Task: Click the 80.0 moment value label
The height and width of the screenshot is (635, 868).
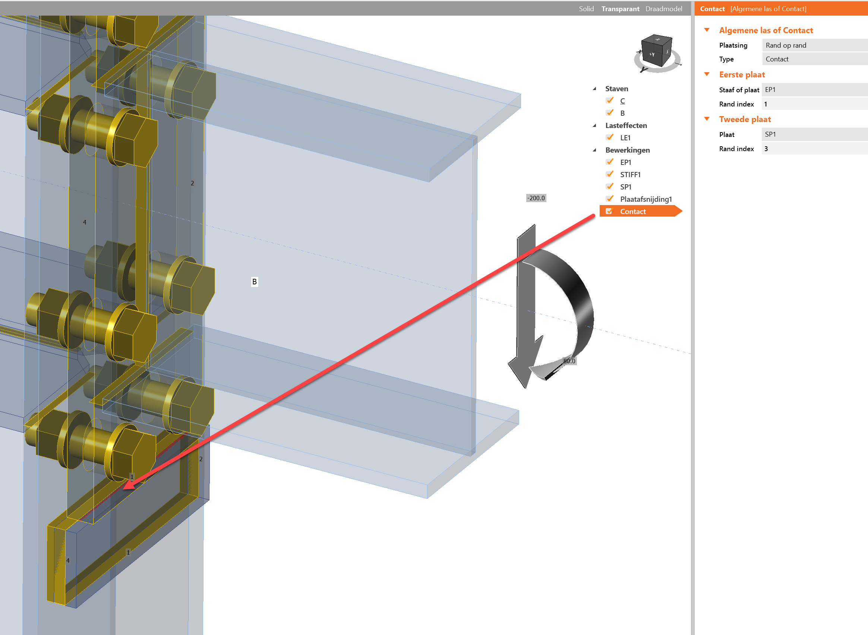Action: click(569, 361)
